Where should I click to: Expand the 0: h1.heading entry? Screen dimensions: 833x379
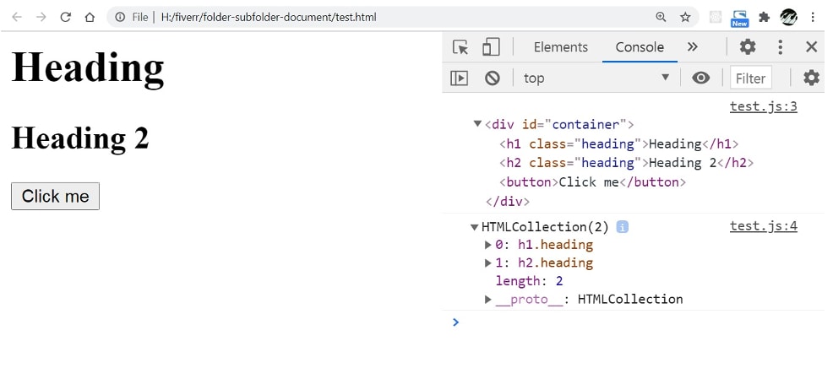click(x=487, y=245)
